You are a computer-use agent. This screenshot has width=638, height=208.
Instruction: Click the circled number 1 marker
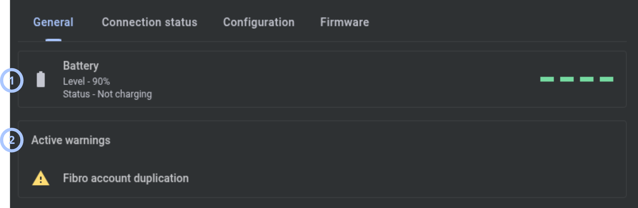coord(12,81)
